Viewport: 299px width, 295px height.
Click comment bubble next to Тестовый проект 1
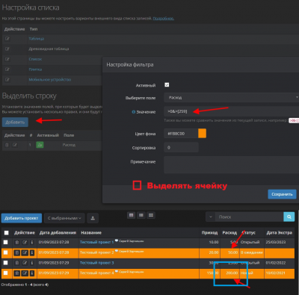117,240
